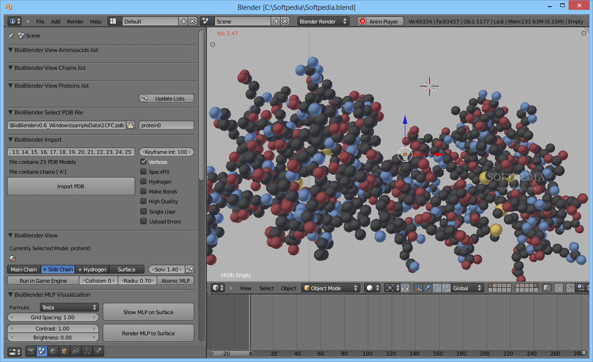Viewport: 593px width, 362px height.
Task: Click the Import PDB button
Action: pos(71,186)
